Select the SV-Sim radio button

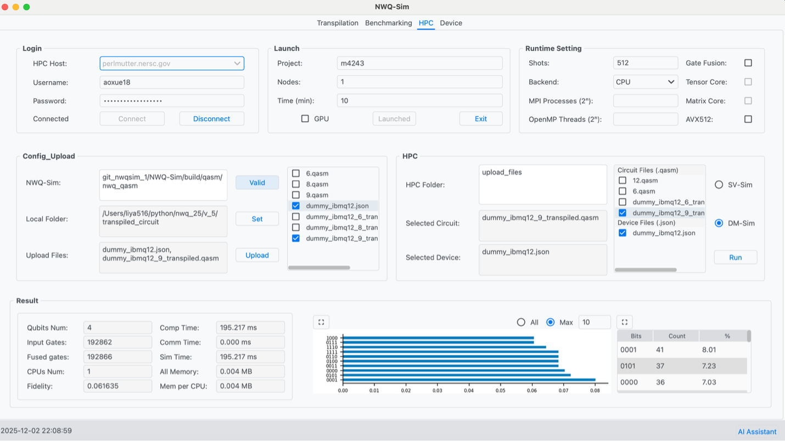pyautogui.click(x=719, y=185)
